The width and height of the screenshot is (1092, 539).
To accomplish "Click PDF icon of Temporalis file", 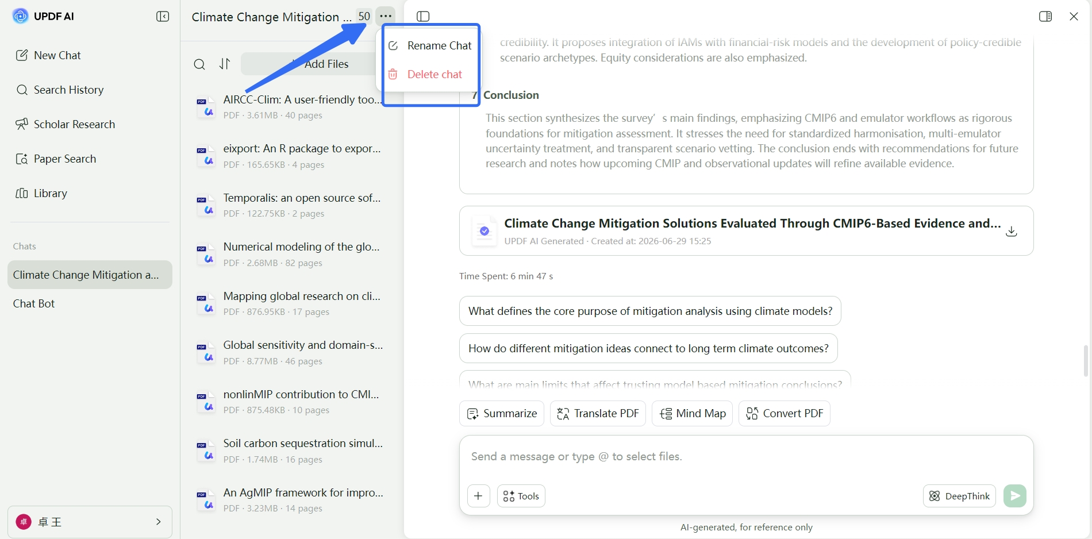I will point(205,205).
